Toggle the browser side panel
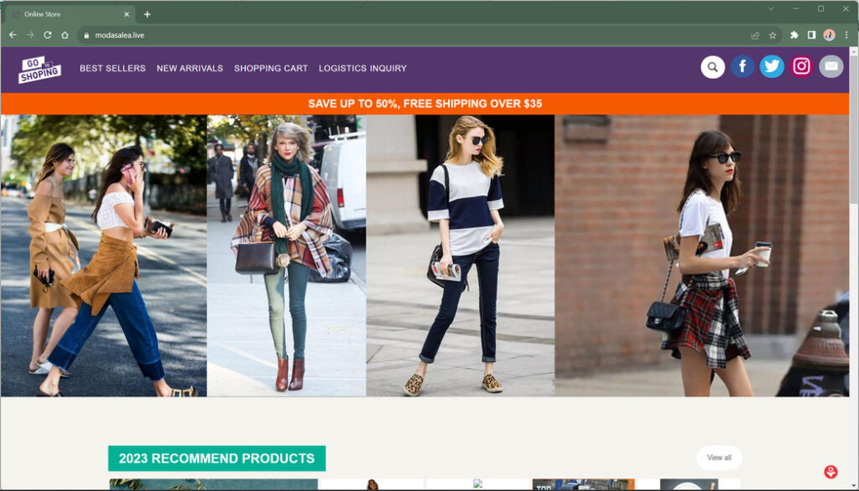859x491 pixels. [x=811, y=35]
